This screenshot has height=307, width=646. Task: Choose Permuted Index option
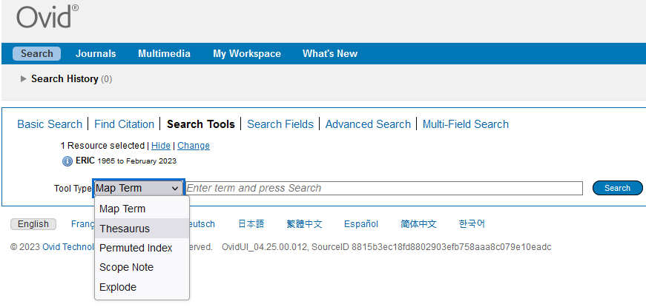(x=136, y=248)
